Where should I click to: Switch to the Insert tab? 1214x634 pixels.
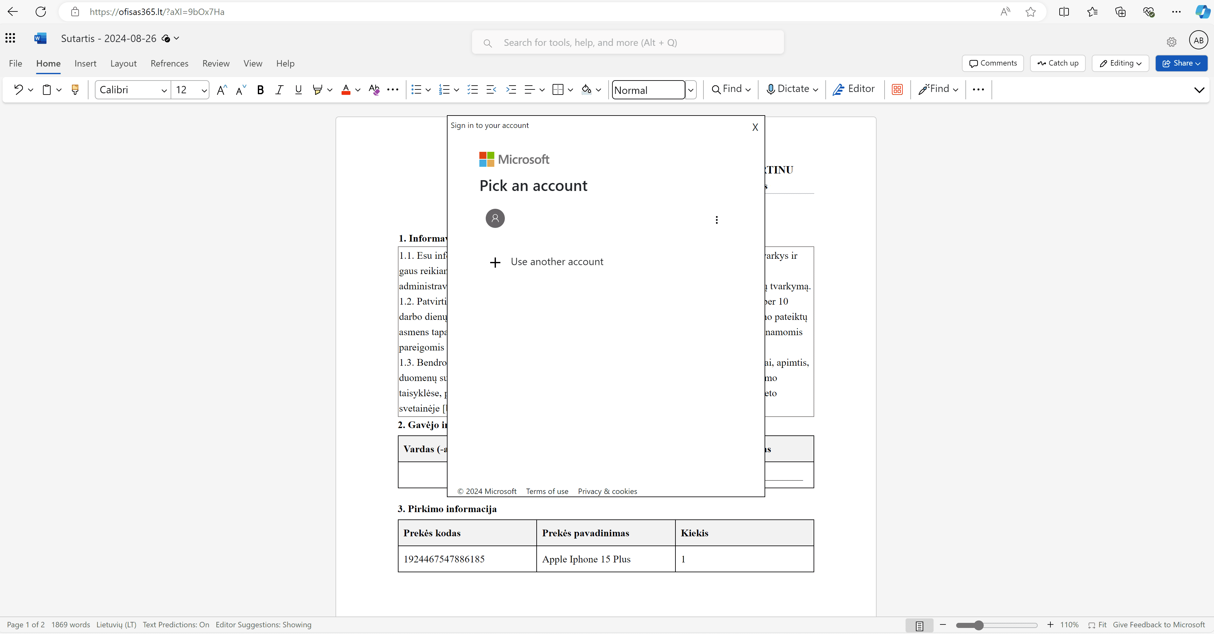(x=85, y=63)
